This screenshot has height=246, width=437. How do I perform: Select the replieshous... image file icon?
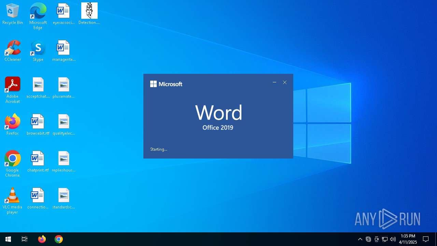64,162
